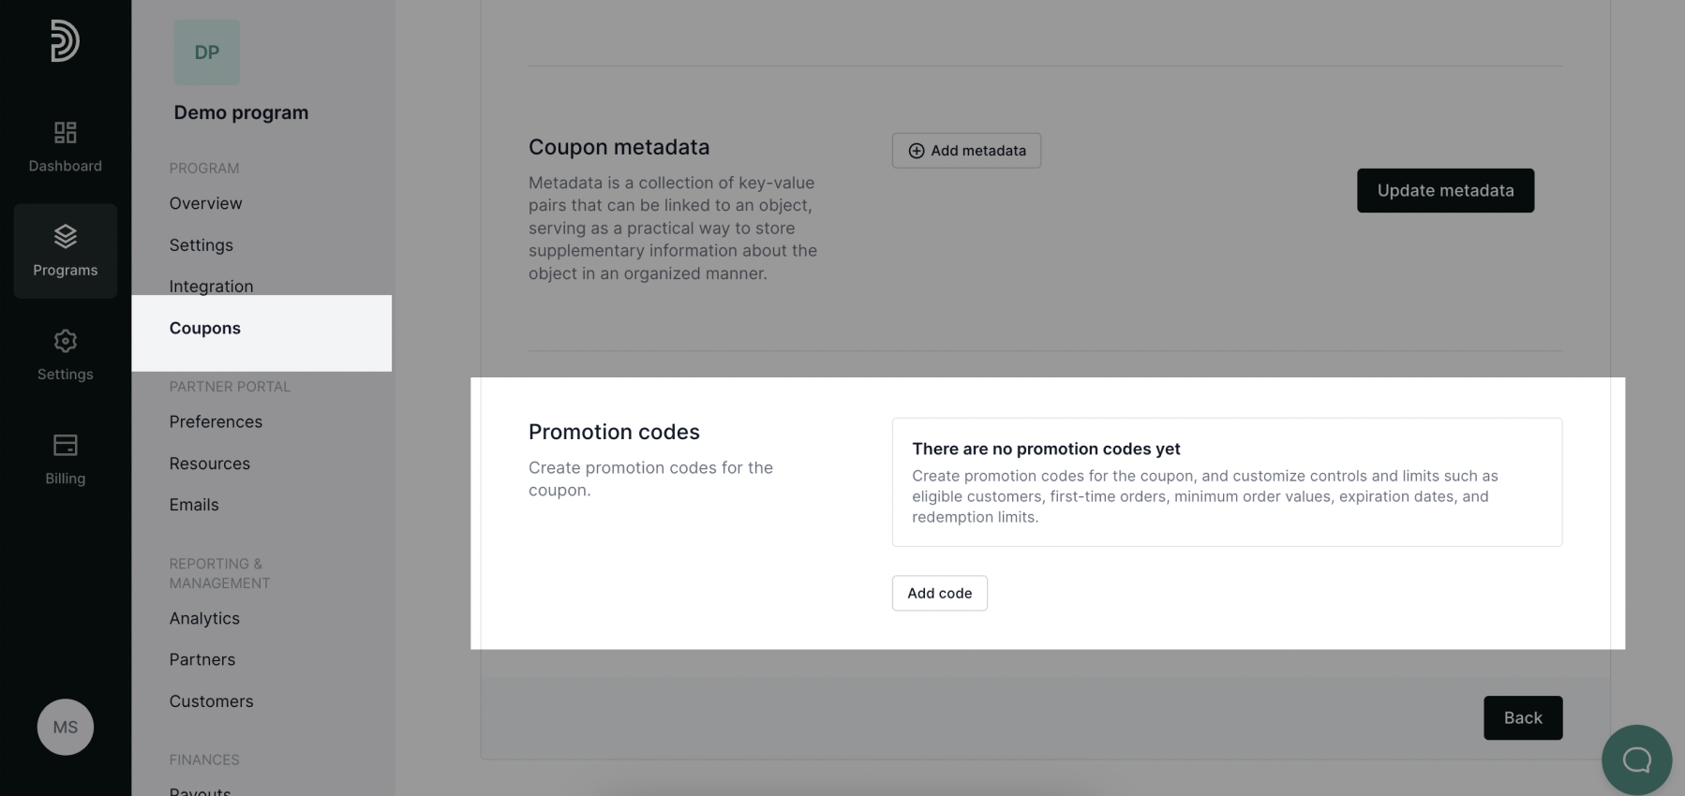Select the Programs stack icon
The height and width of the screenshot is (796, 1685).
65,250
